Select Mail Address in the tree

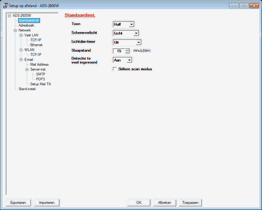39,65
